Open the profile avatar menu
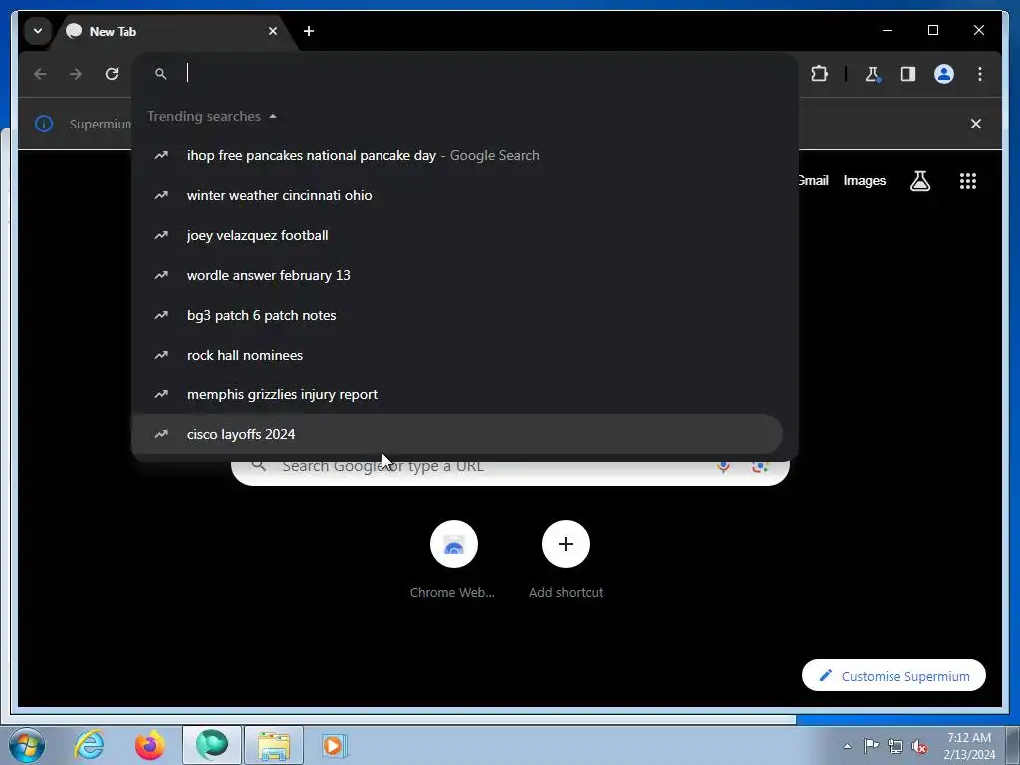Screen dimensions: 1020x765 [x=944, y=74]
